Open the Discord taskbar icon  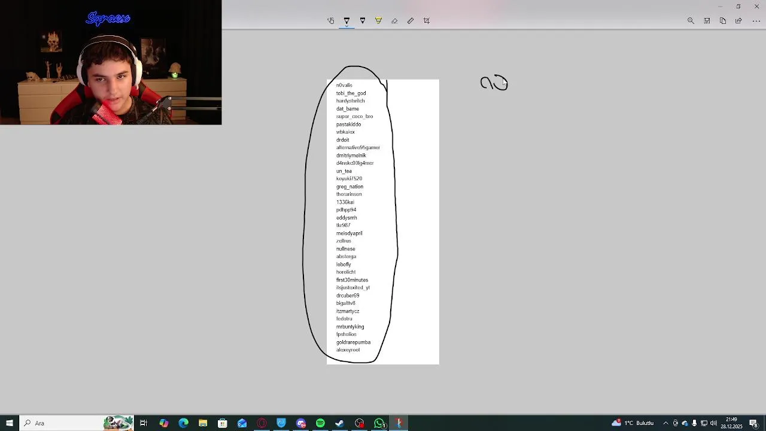coord(301,423)
